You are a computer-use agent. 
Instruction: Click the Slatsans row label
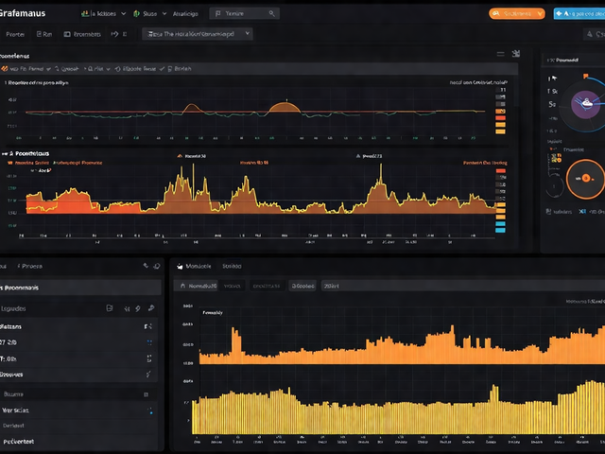10,326
